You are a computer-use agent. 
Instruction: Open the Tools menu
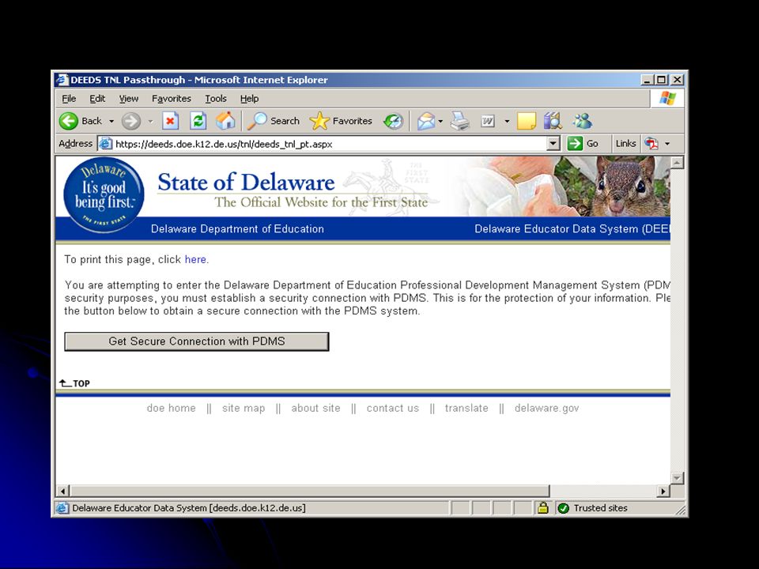click(215, 99)
